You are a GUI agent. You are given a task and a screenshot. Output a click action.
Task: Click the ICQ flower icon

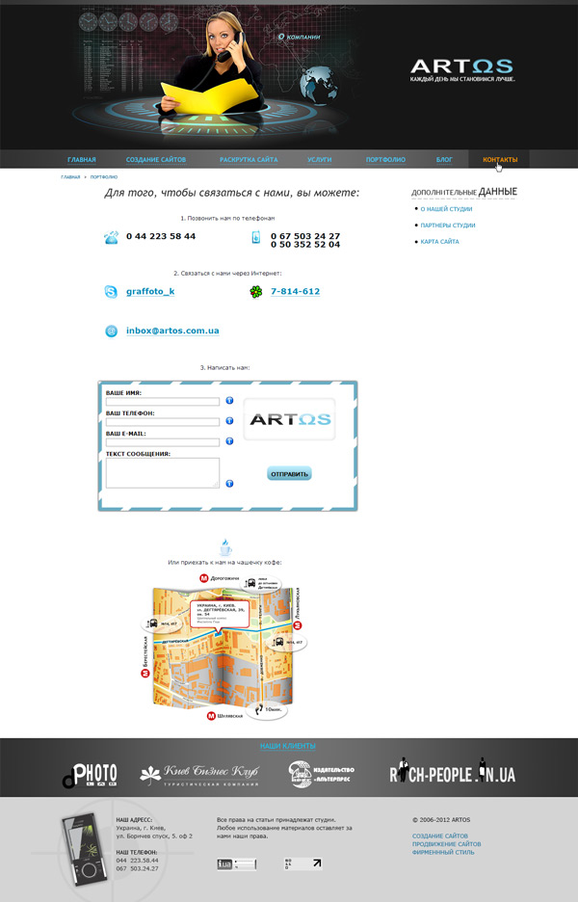[255, 291]
